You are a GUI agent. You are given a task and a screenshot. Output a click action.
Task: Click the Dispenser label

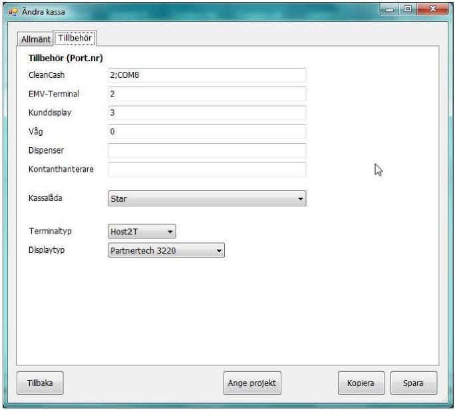(46, 150)
